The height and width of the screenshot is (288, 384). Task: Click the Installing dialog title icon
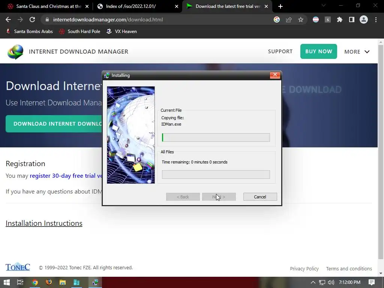107,75
